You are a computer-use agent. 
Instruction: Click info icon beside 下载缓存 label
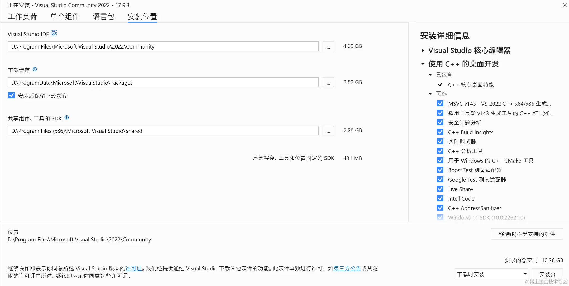coord(35,69)
